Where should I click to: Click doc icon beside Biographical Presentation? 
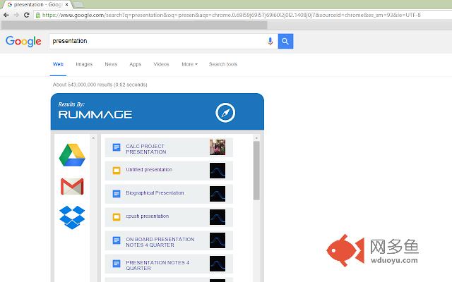pyautogui.click(x=117, y=194)
